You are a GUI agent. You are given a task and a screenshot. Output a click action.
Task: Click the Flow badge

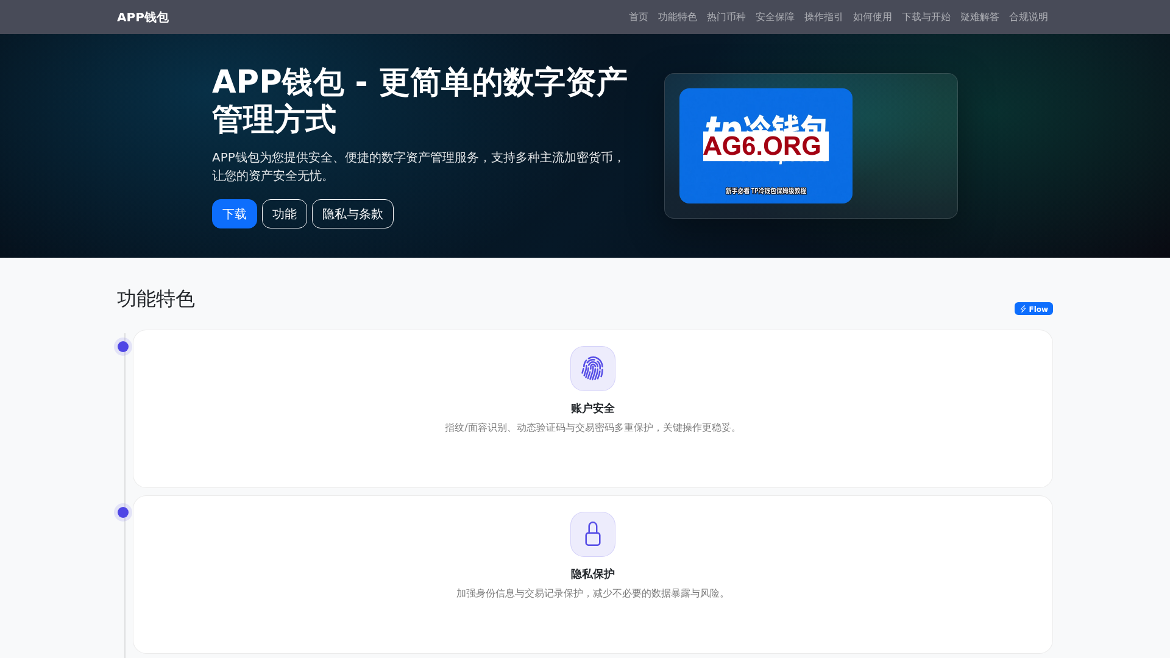coord(1033,309)
